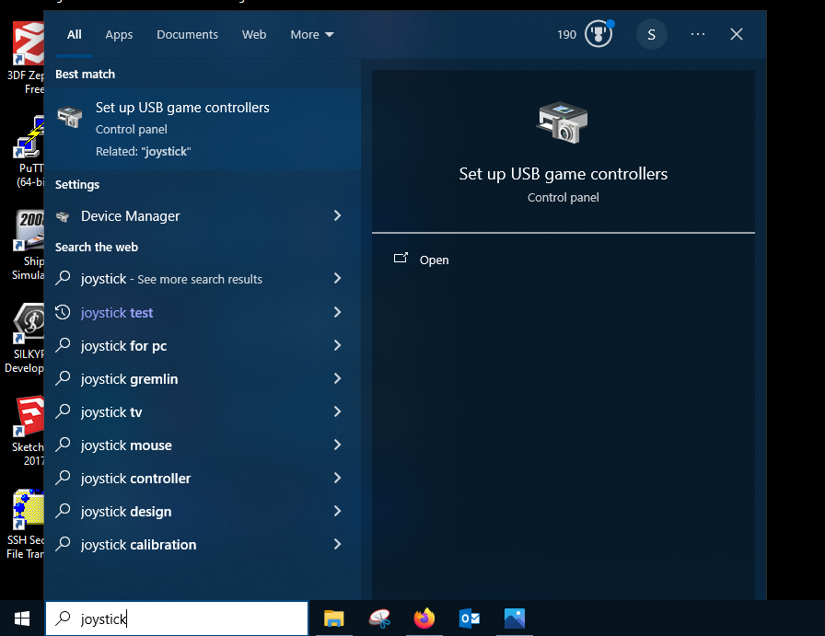Click the Set up USB game controllers preview title
Image resolution: width=825 pixels, height=636 pixels.
point(563,174)
